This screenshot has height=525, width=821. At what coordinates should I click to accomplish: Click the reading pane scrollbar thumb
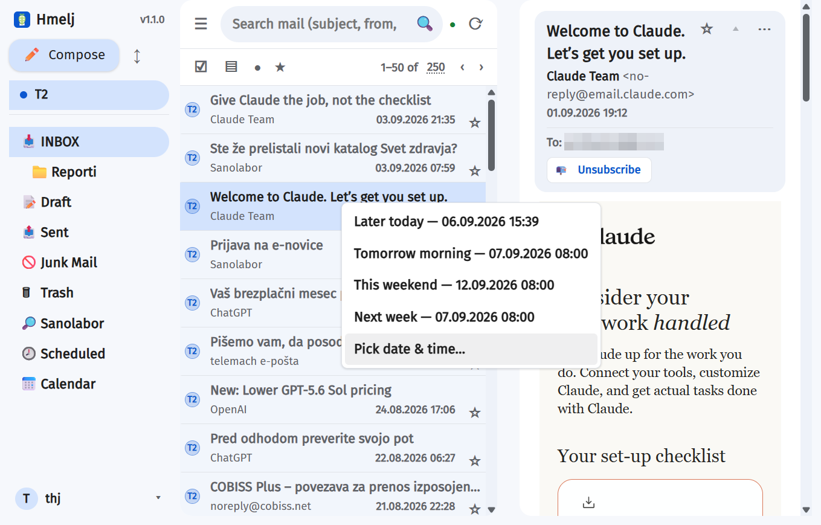806,57
